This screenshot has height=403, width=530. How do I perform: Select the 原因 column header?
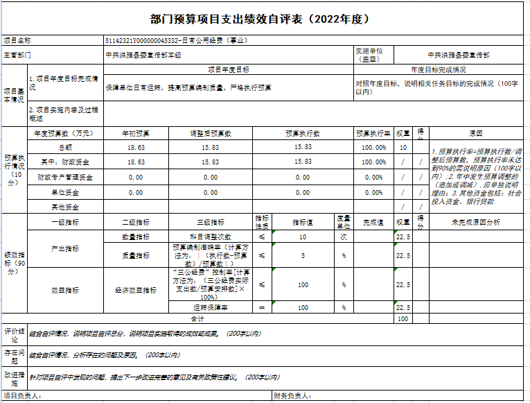pyautogui.click(x=476, y=133)
